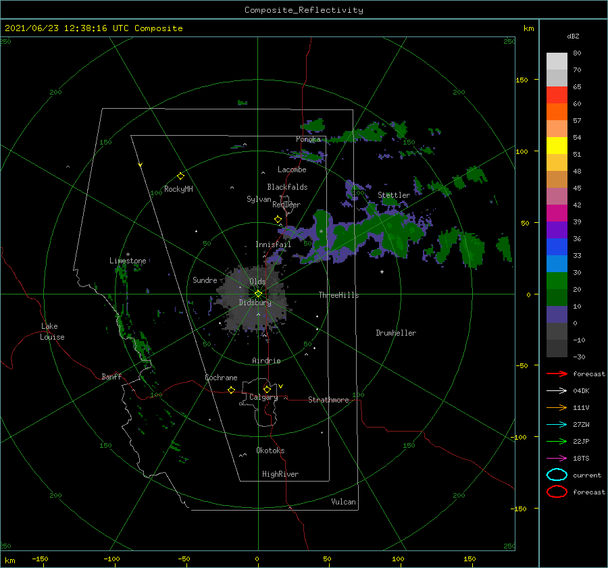The height and width of the screenshot is (568, 608).
Task: Click the Vulcan town label
Action: click(x=344, y=502)
